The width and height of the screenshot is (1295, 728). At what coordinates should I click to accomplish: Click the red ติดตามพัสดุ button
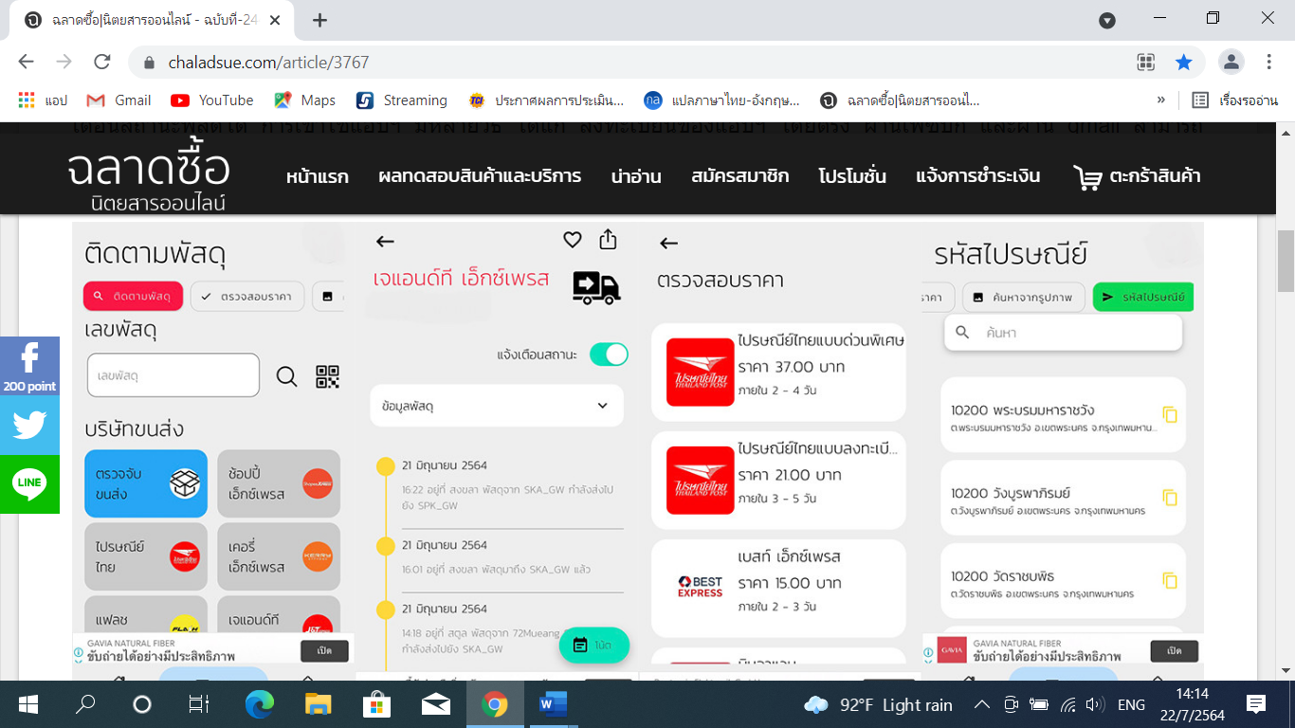tap(132, 297)
